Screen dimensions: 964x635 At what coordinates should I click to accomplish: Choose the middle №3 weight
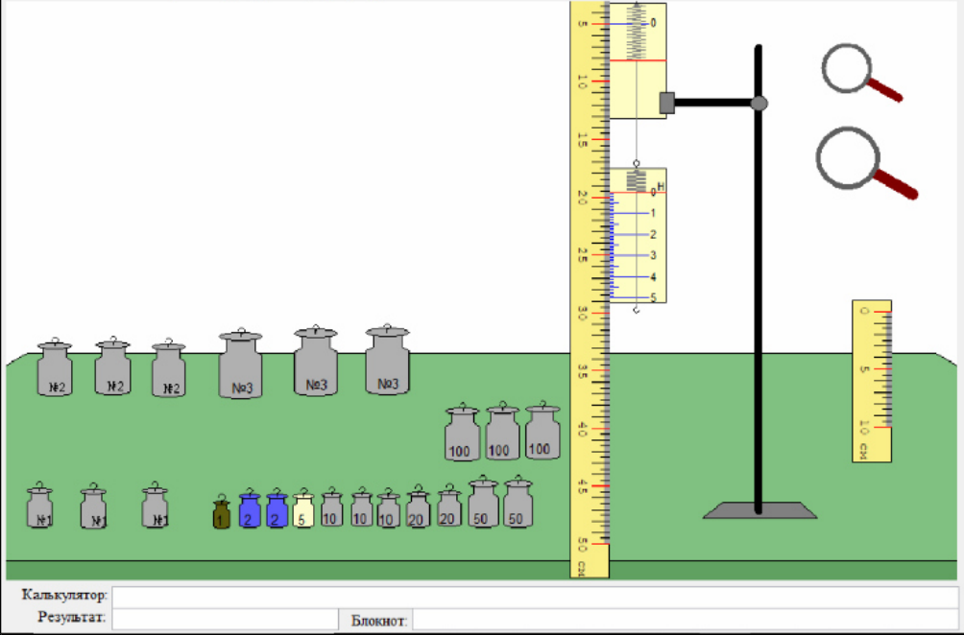tap(316, 361)
